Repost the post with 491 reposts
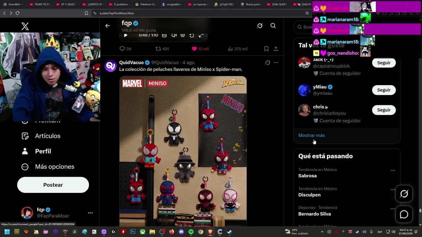422x237 pixels. [162, 49]
